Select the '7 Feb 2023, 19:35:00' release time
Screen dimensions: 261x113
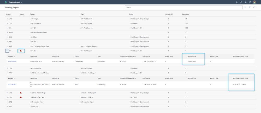pyautogui.click(x=149, y=85)
